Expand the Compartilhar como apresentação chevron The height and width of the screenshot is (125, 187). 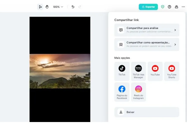175,44
